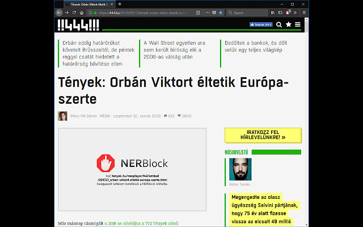Click the heart likes counter 28241

click(x=184, y=116)
